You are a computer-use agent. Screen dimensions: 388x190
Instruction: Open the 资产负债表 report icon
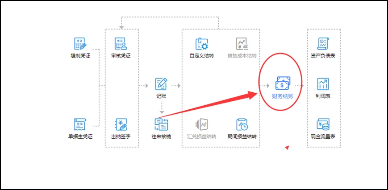pyautogui.click(x=323, y=44)
